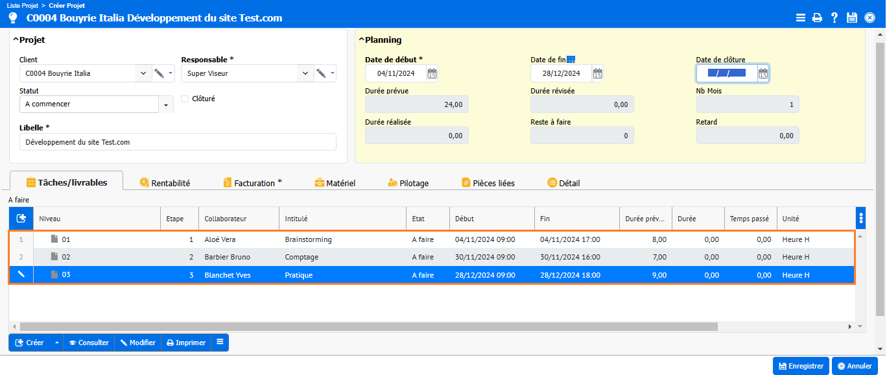Screen dimensions: 887x375
Task: Switch to the Rentabilité tab
Action: (x=165, y=183)
